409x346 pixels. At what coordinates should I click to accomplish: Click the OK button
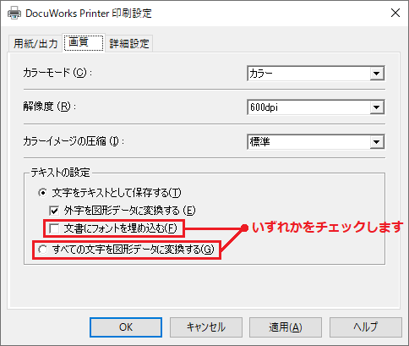click(x=126, y=327)
